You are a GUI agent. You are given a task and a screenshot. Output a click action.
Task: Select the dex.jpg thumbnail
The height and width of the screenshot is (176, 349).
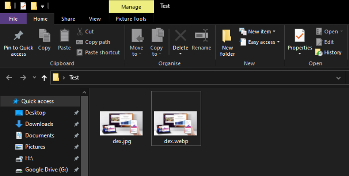coord(121,123)
